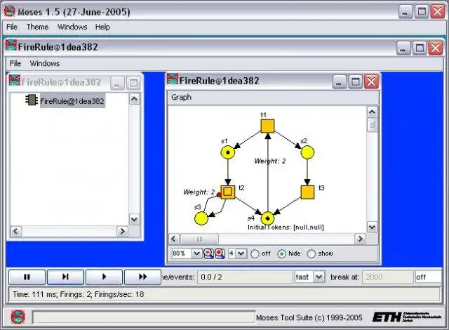Select the hide radio button

pos(281,253)
